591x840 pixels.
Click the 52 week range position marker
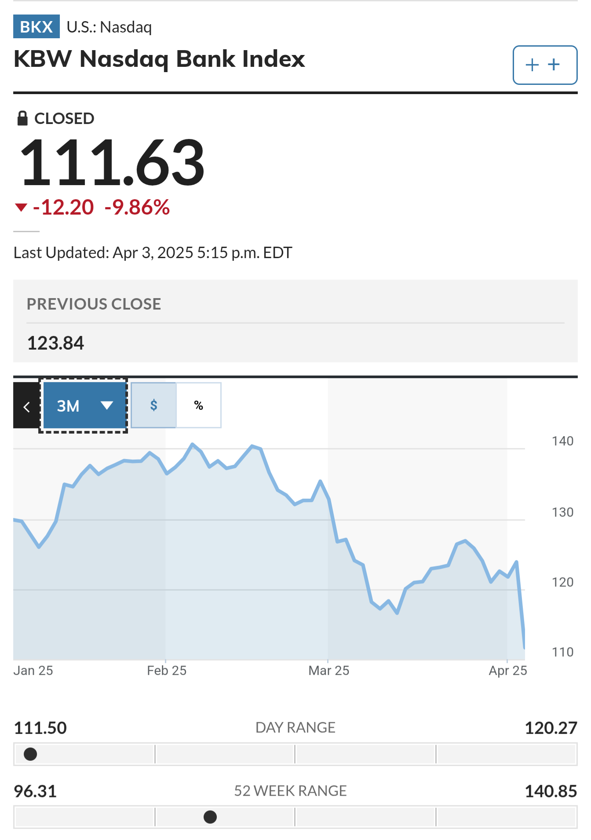(210, 817)
